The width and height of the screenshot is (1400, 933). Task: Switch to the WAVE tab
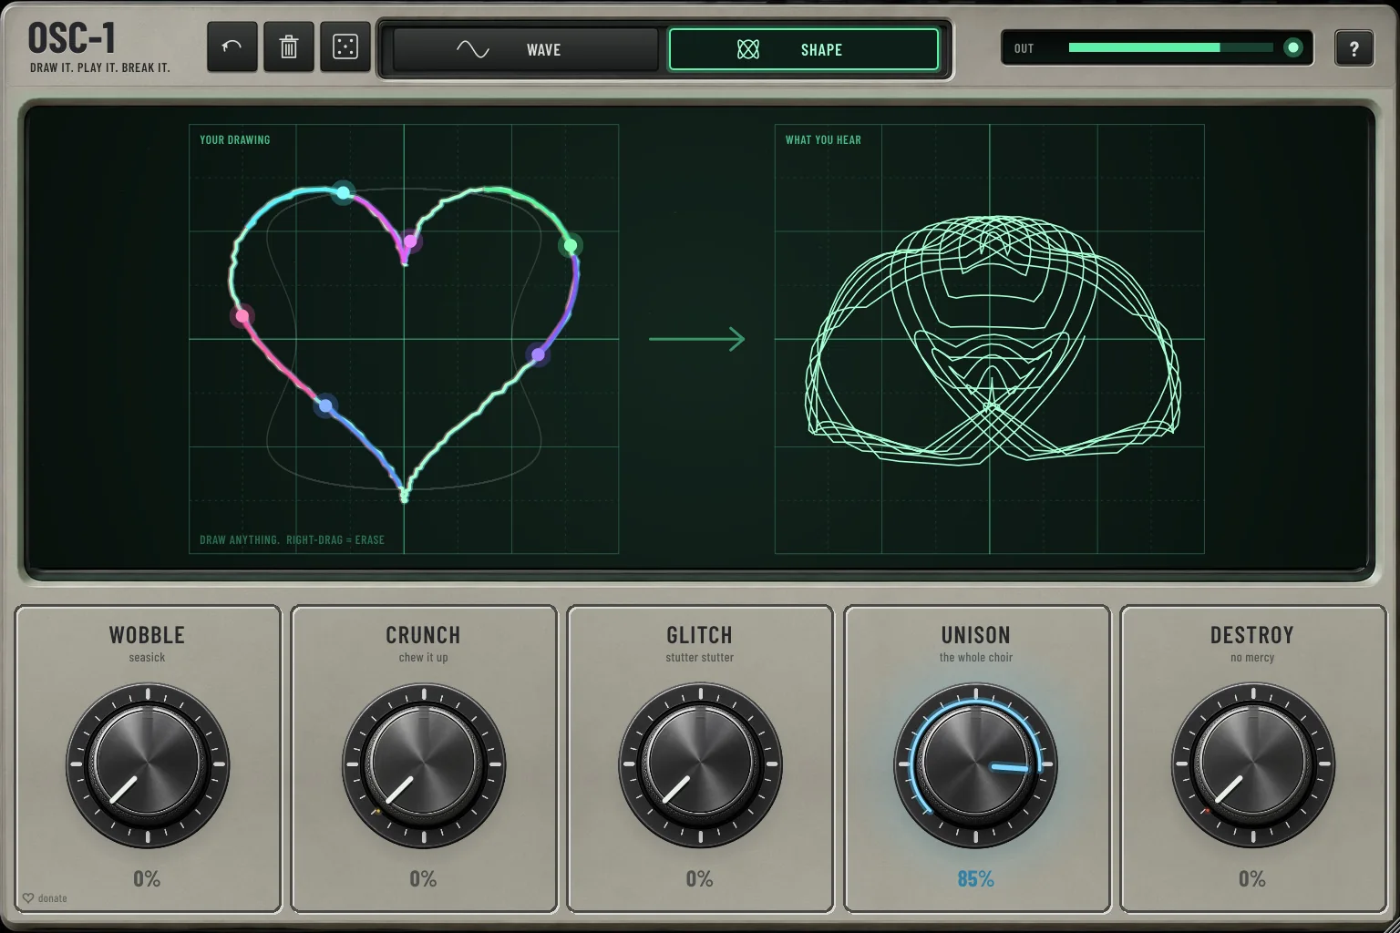[x=525, y=49]
